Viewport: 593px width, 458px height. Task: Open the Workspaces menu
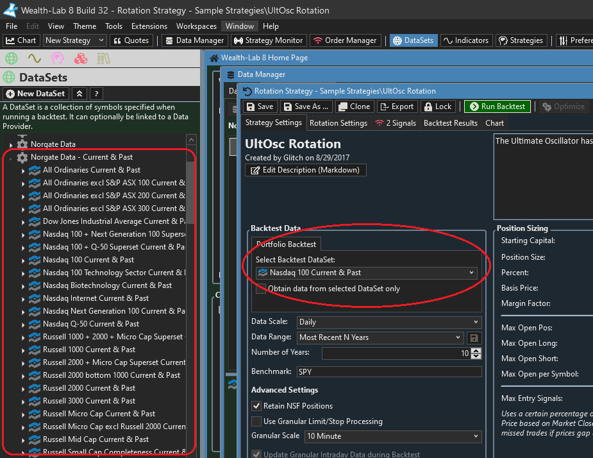(x=196, y=26)
